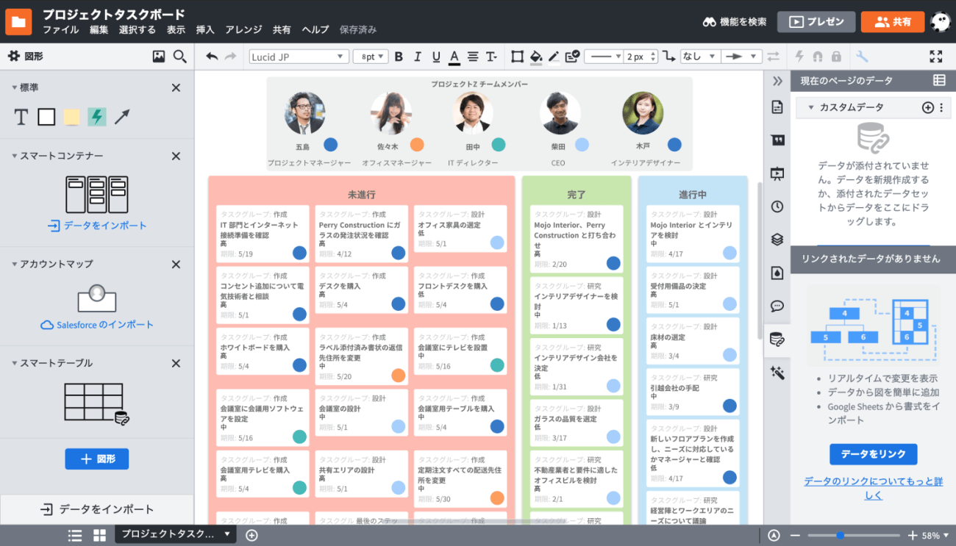This screenshot has width=956, height=546.
Task: Collapse right panel with double chevron
Action: tap(777, 81)
